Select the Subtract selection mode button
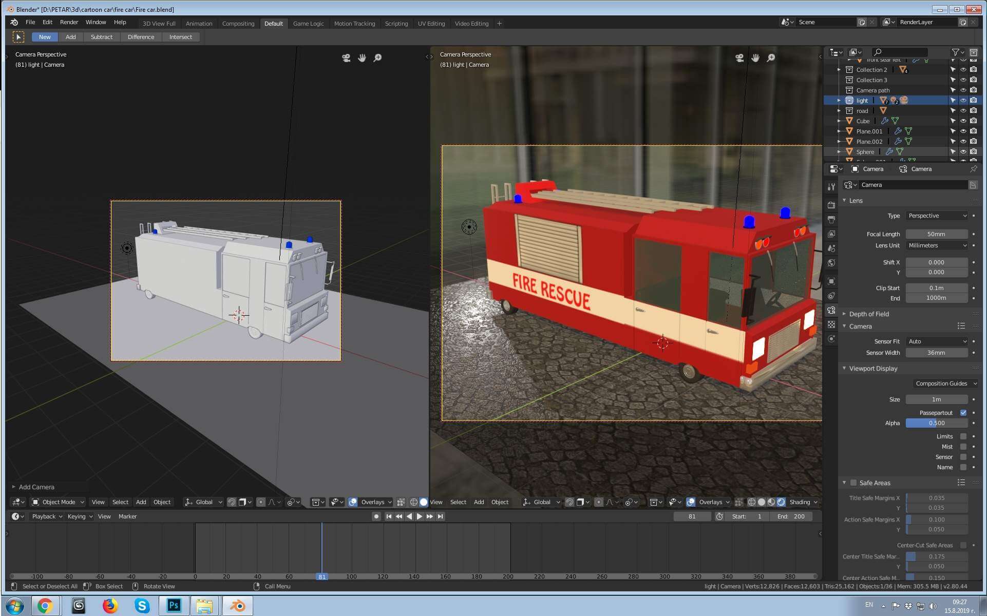 [x=101, y=37]
